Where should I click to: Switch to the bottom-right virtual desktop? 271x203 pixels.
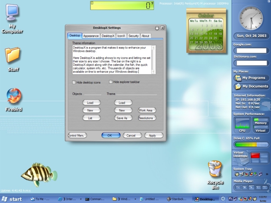pyautogui.click(x=264, y=160)
